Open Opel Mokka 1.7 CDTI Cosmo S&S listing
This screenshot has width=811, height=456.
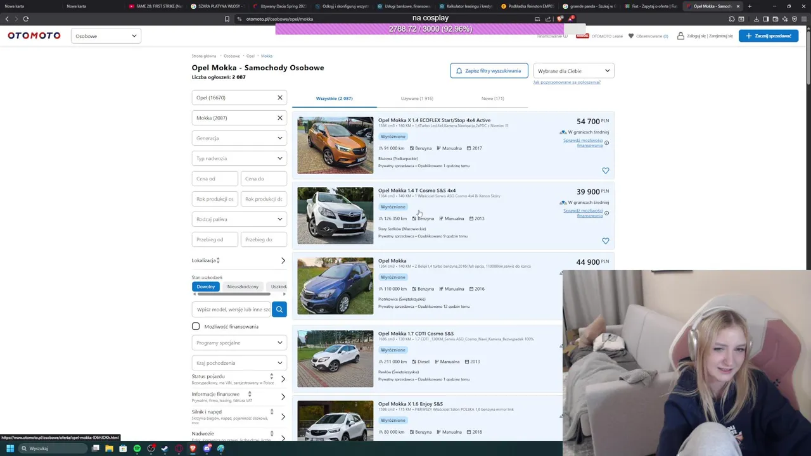pyautogui.click(x=416, y=334)
